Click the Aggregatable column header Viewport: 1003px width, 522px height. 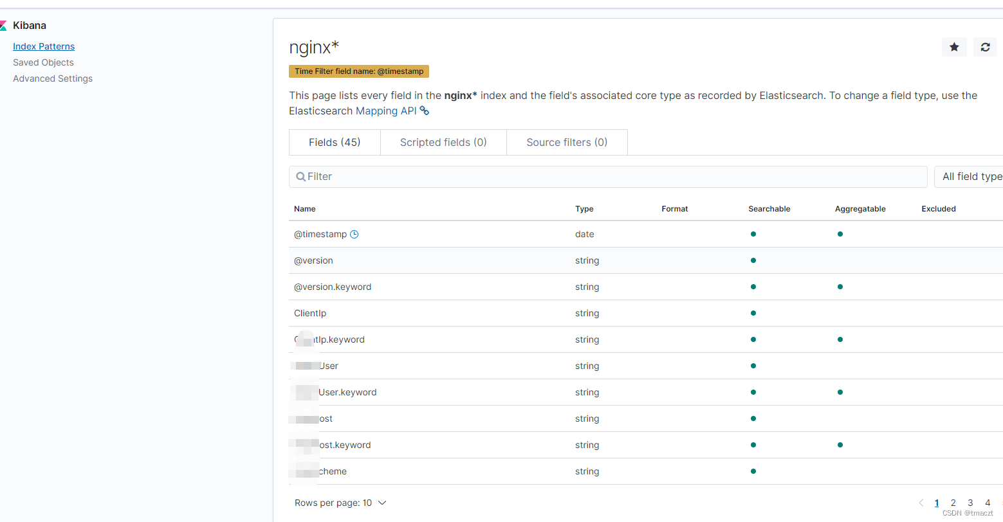(x=860, y=209)
